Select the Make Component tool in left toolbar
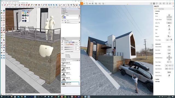Screen dimensions: 175x98 [4, 11]
